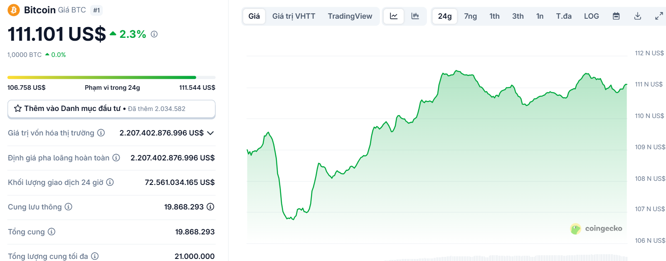666x261 pixels.
Task: Select the 1n time range
Action: pyautogui.click(x=540, y=16)
